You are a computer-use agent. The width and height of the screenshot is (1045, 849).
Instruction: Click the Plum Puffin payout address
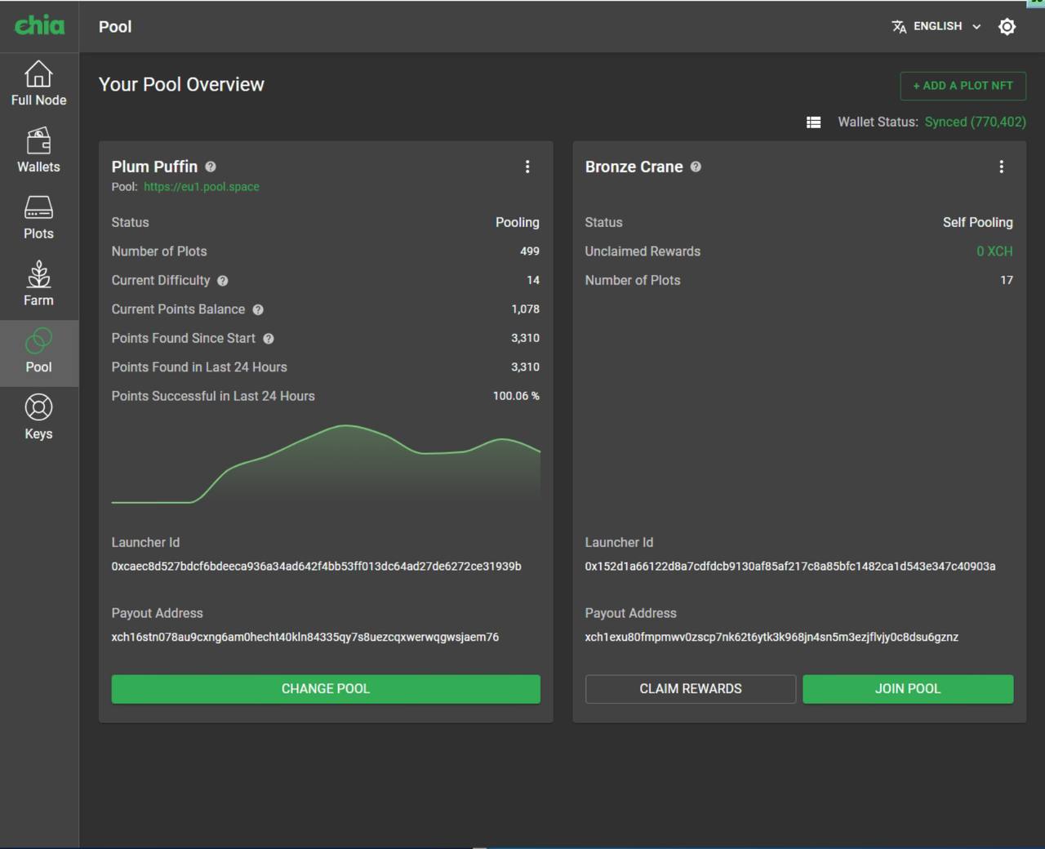pos(305,637)
